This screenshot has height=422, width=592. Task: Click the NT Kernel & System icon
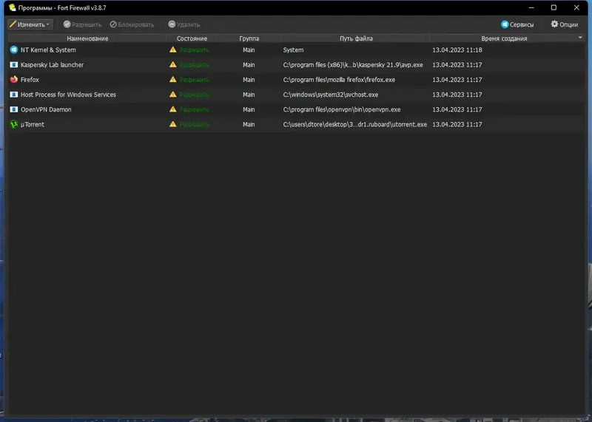coord(14,50)
